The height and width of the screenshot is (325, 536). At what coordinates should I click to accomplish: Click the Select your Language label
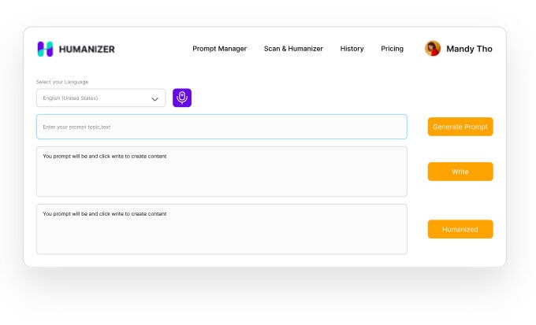62,82
